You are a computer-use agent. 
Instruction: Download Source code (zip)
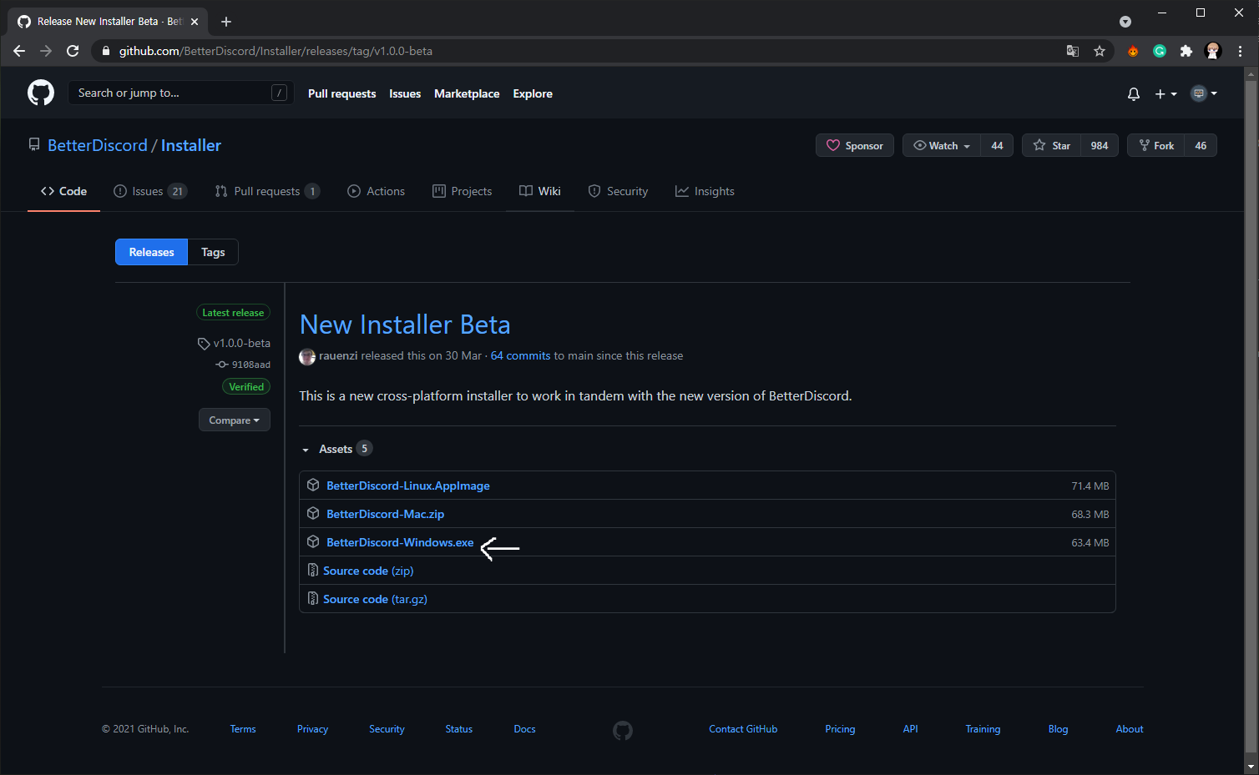coord(368,571)
